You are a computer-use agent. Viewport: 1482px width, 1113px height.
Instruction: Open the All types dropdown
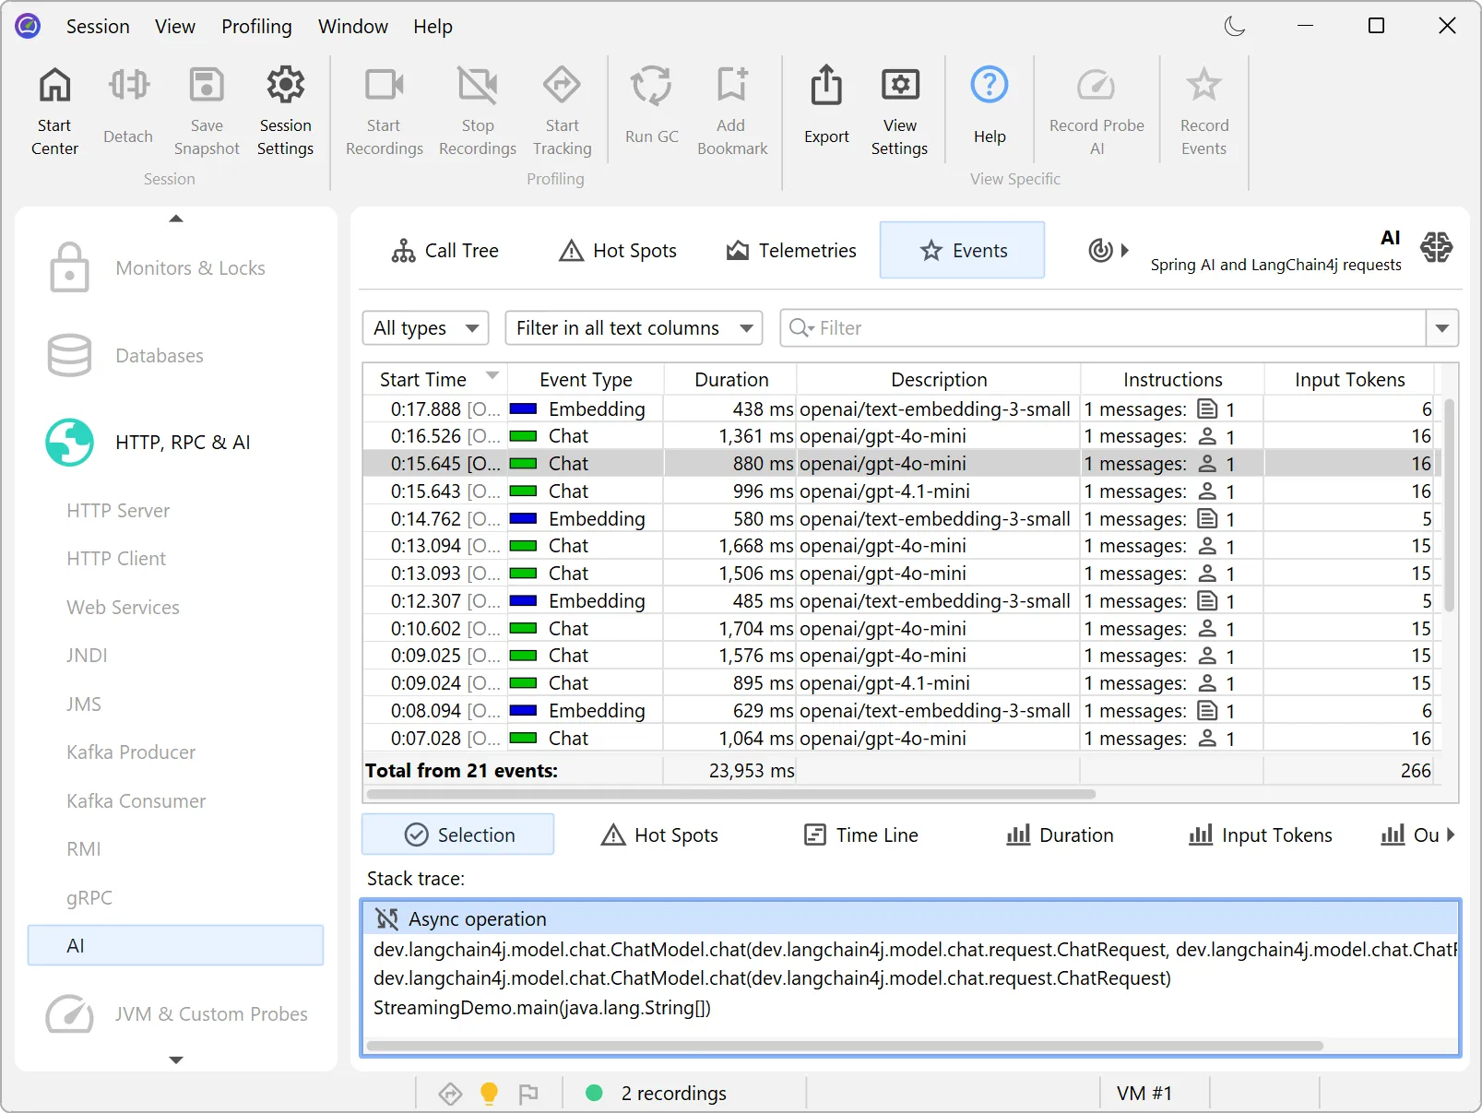click(425, 328)
